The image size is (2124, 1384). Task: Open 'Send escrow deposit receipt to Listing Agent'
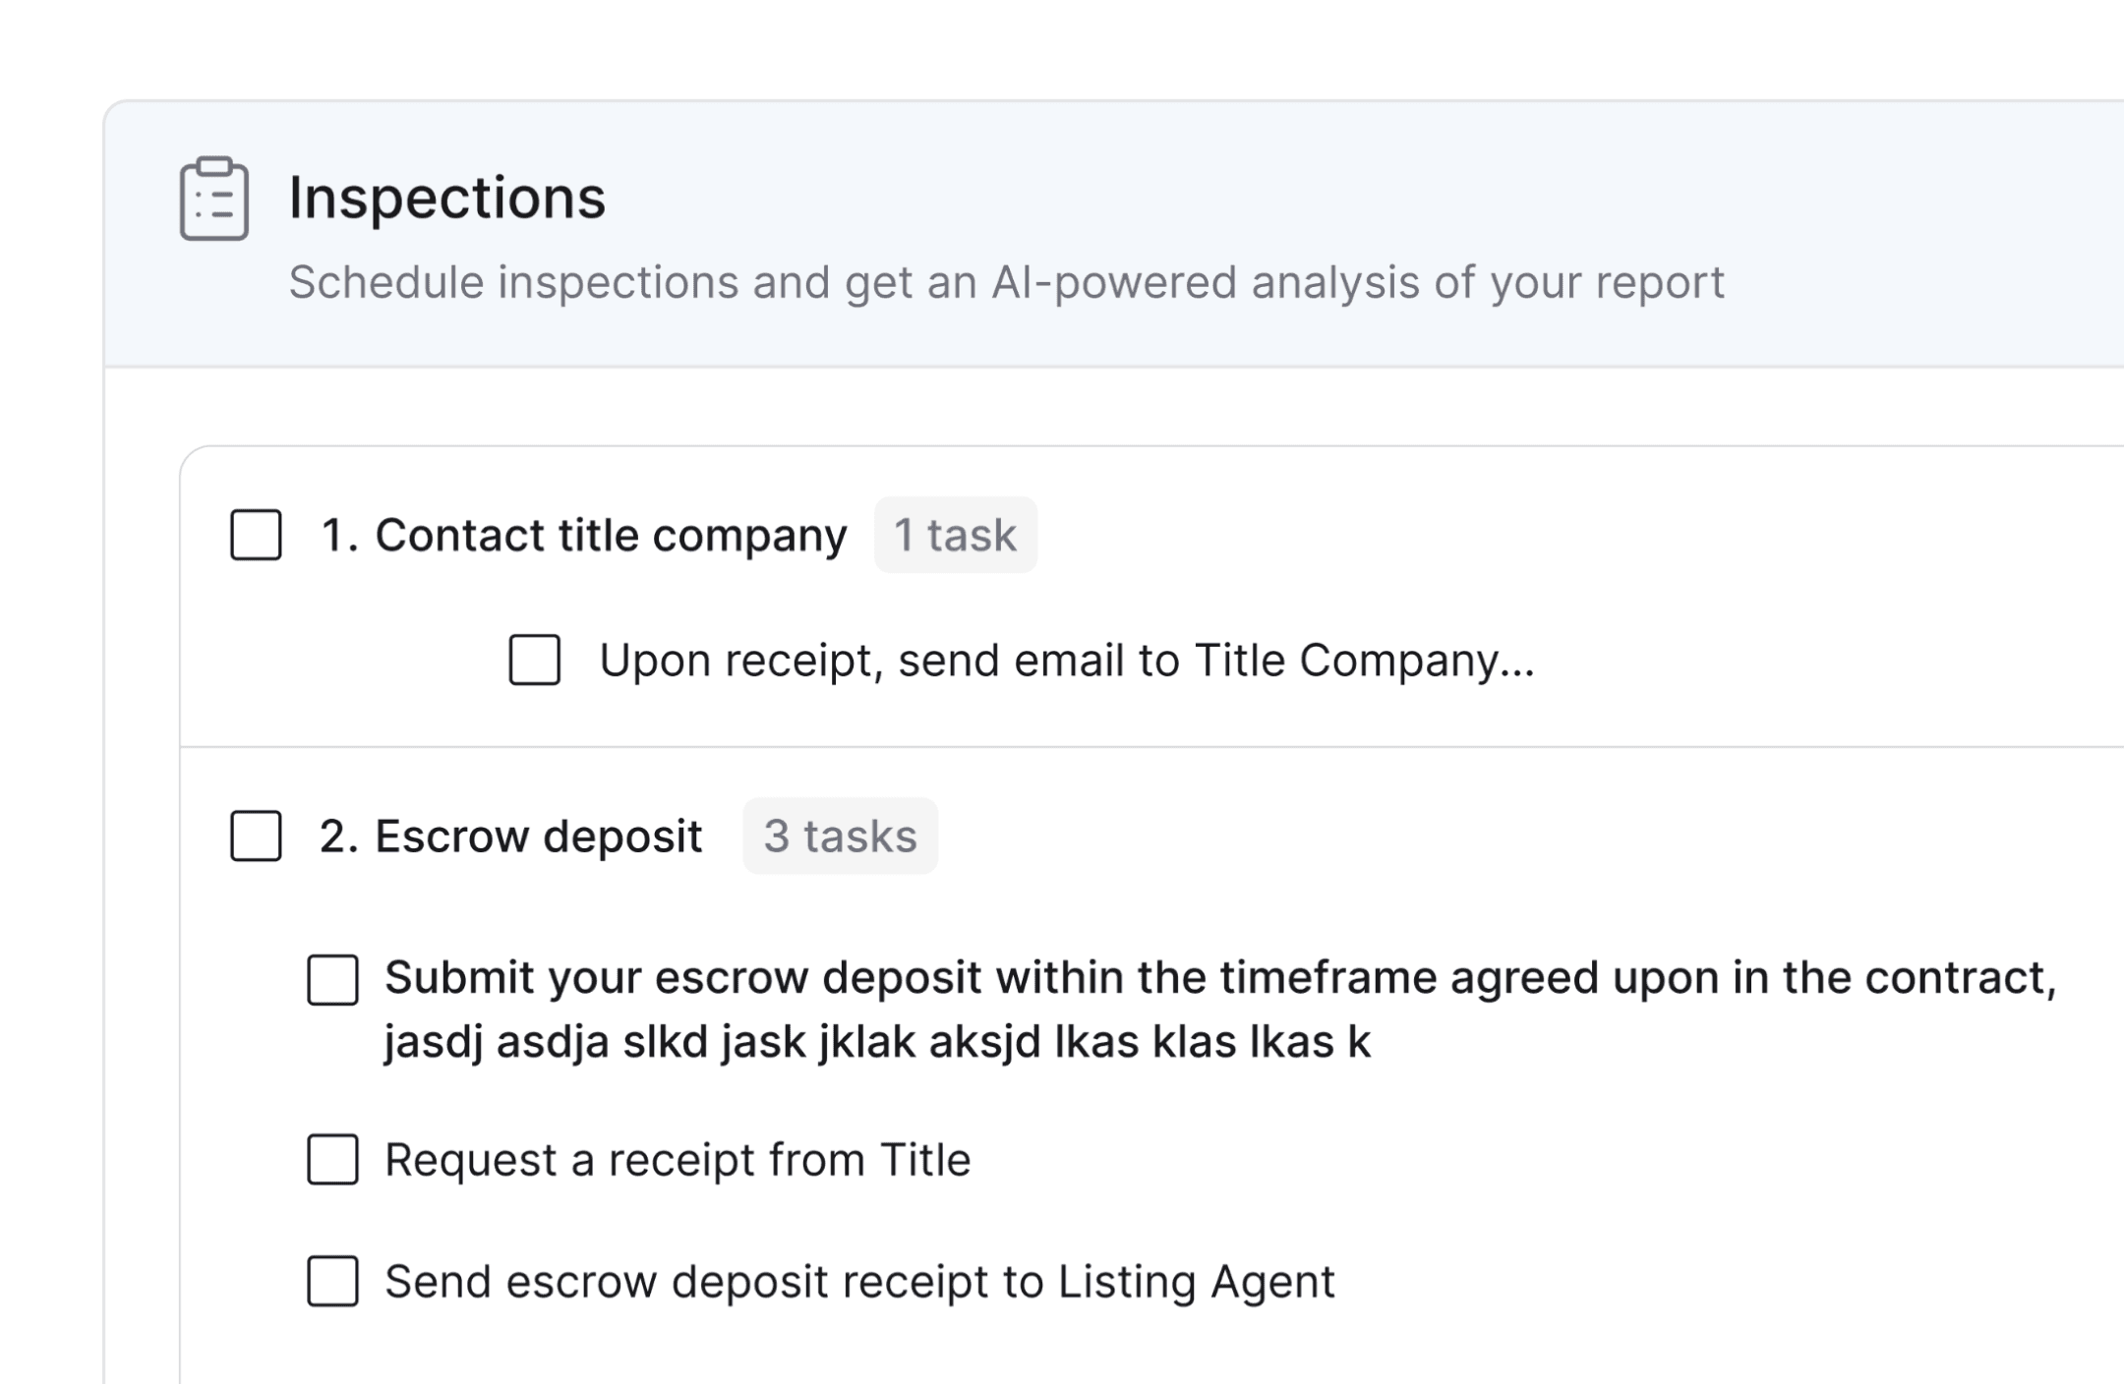pyautogui.click(x=859, y=1282)
